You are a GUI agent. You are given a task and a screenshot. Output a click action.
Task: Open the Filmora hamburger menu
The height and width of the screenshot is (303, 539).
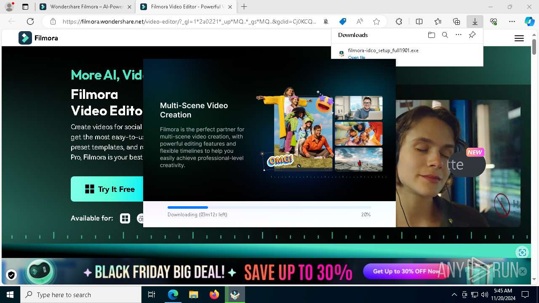(519, 38)
